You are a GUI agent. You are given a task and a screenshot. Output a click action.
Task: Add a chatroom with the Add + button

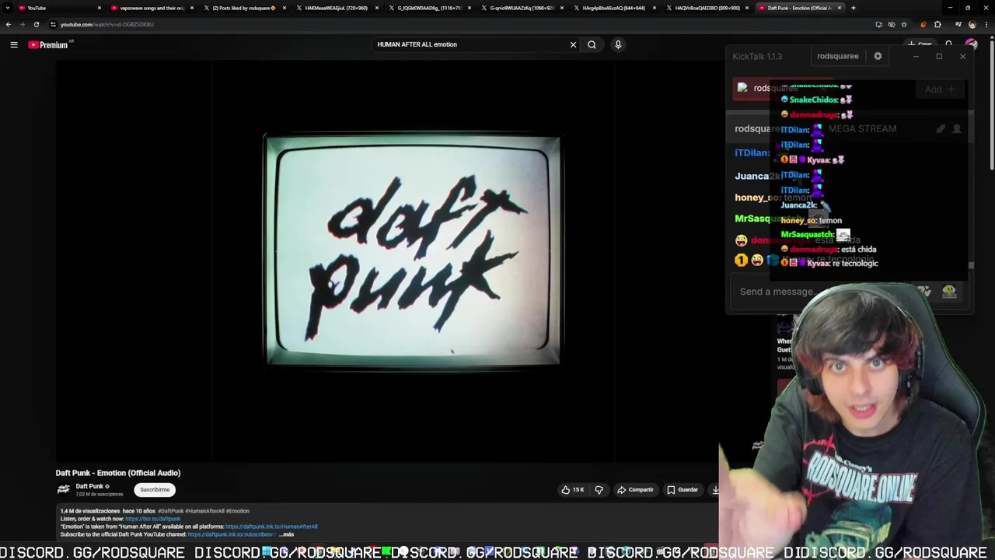939,89
